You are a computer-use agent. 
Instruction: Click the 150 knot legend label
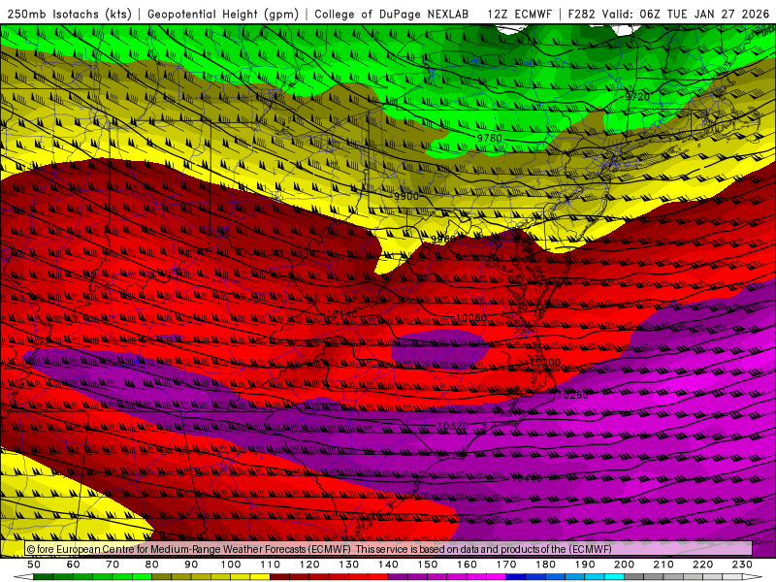[428, 565]
